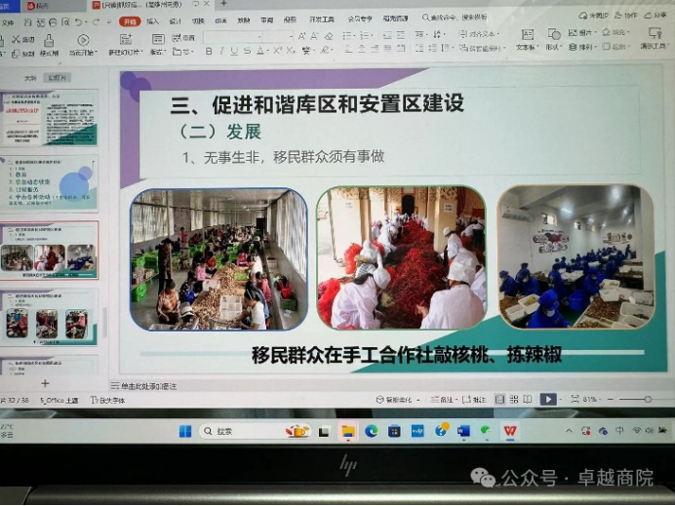675x506 pixels.
Task: Switch to the 大纲 outline pane view
Action: pyautogui.click(x=30, y=78)
